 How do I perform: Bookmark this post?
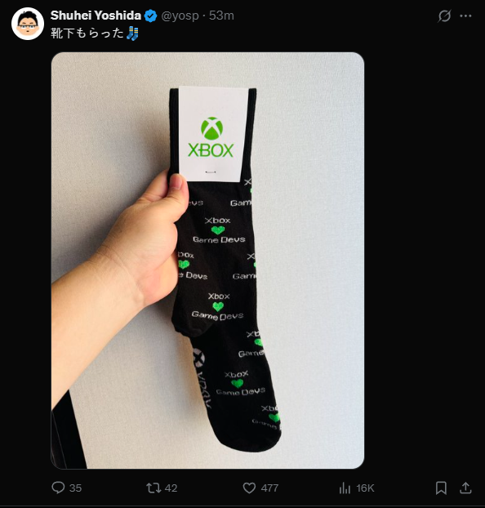[x=441, y=488]
